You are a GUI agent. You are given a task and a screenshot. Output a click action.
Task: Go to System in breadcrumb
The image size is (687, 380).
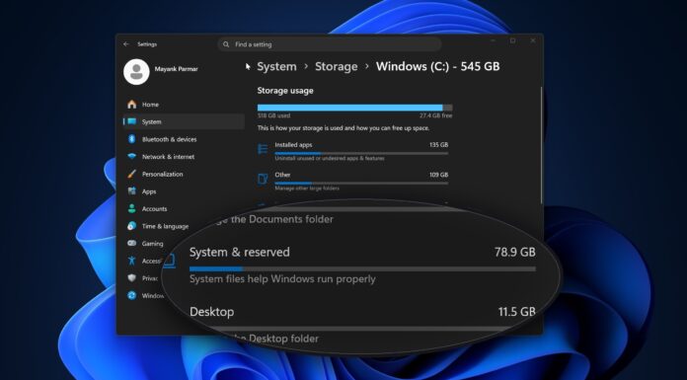click(x=276, y=66)
